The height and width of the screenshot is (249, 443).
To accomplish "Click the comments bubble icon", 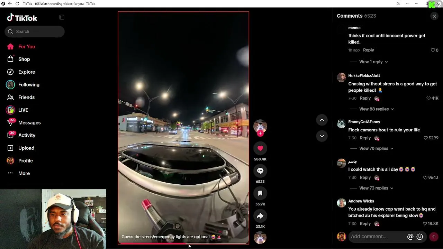I will tap(260, 170).
